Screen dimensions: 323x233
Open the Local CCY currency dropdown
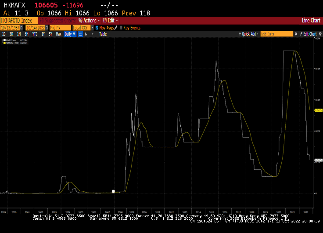[83, 28]
